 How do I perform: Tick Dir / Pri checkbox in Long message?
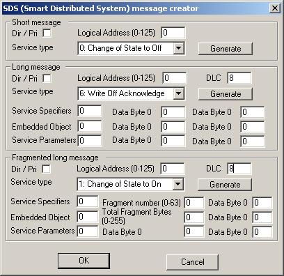coord(47,78)
